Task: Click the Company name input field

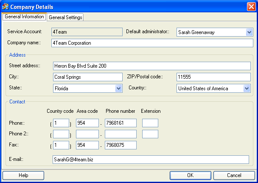Action: pyautogui.click(x=152, y=43)
